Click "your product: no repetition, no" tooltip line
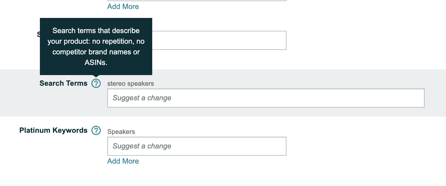The height and width of the screenshot is (186, 446). (96, 41)
